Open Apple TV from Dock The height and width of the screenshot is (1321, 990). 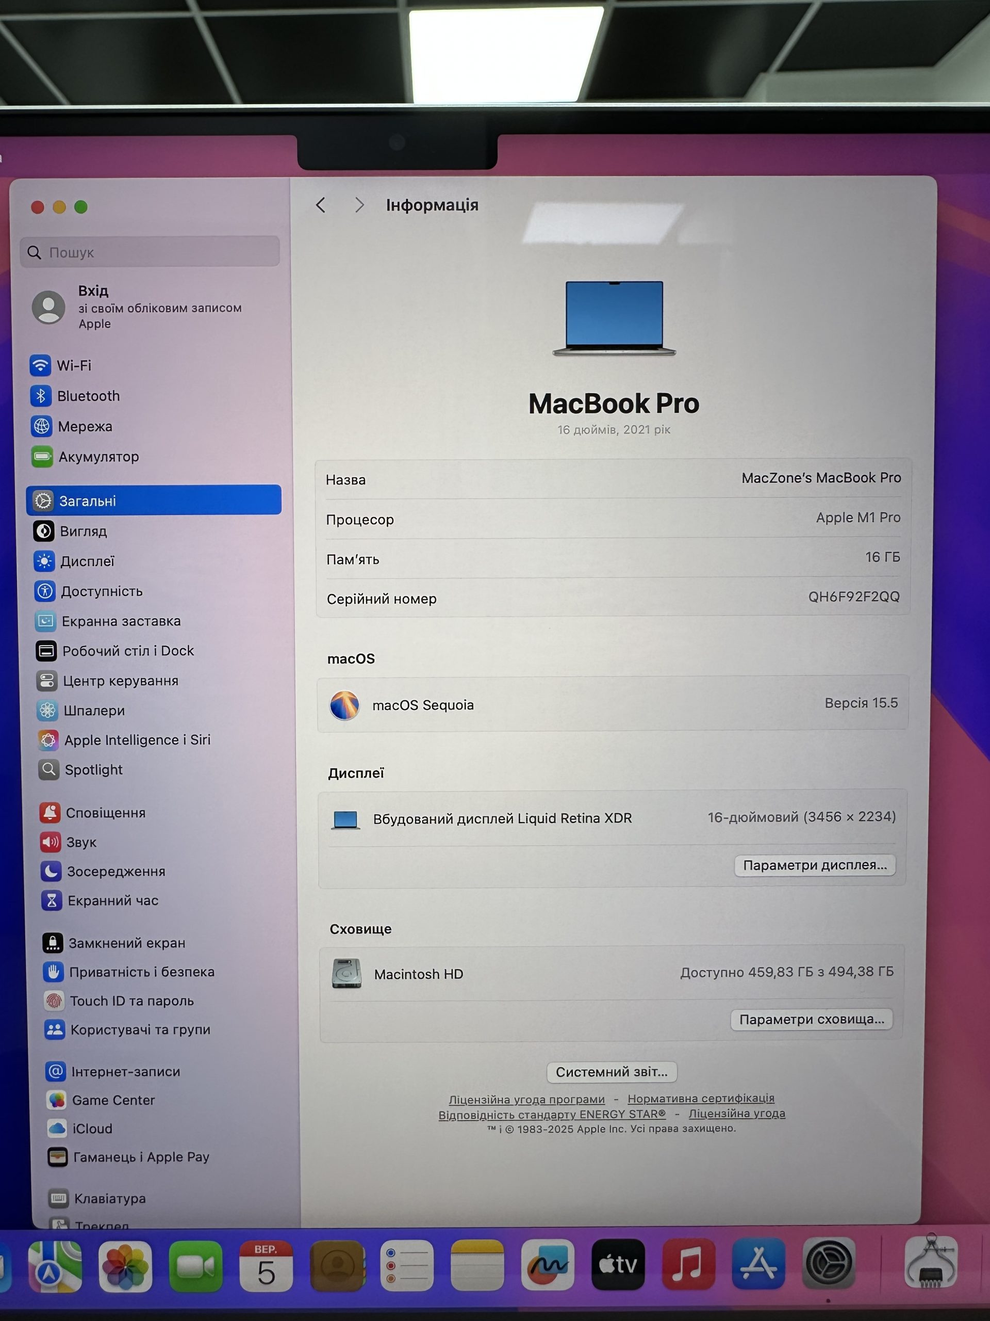[618, 1265]
